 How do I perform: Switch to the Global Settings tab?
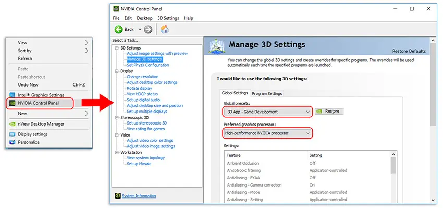click(x=235, y=93)
